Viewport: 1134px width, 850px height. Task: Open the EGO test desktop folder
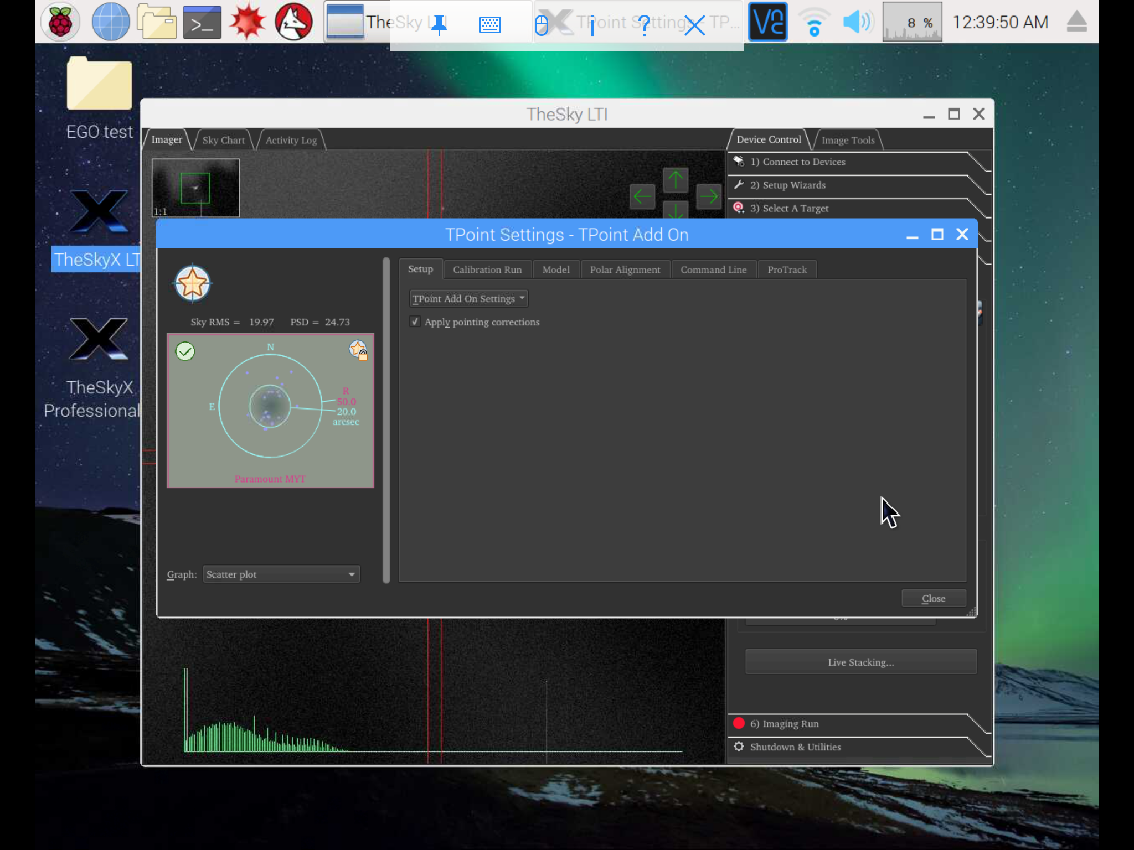[100, 99]
